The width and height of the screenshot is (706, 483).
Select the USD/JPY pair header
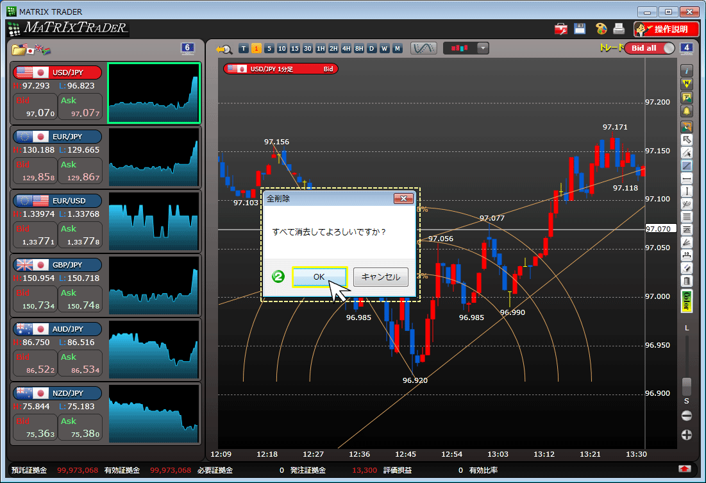point(57,72)
